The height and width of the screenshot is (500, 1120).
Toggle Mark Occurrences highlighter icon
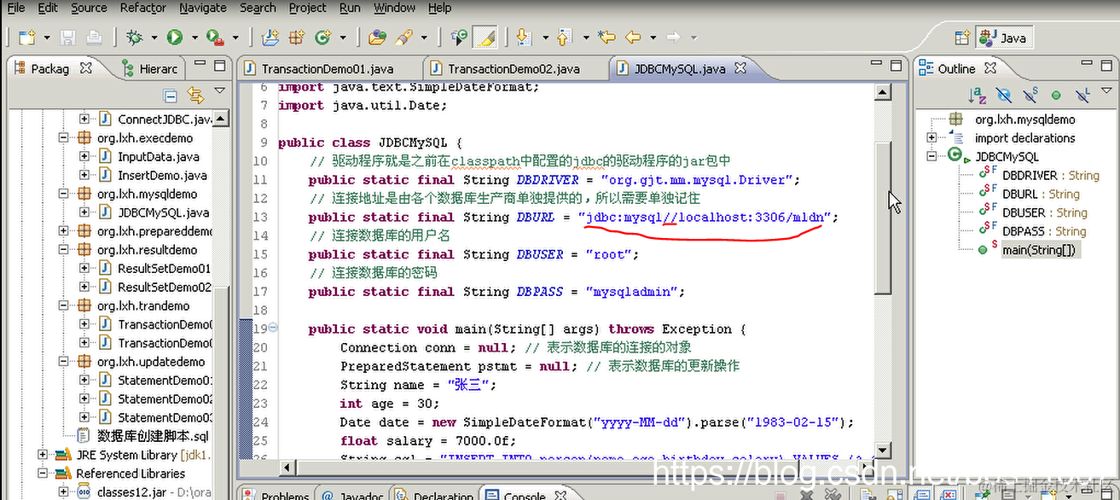[485, 38]
